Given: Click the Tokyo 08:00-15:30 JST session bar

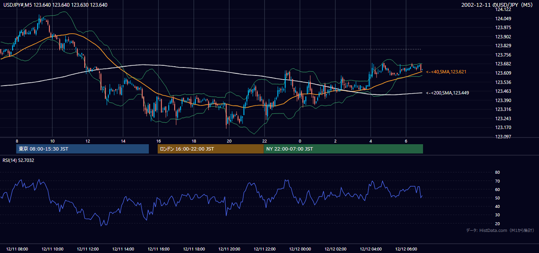Looking at the screenshot, I should coord(83,149).
